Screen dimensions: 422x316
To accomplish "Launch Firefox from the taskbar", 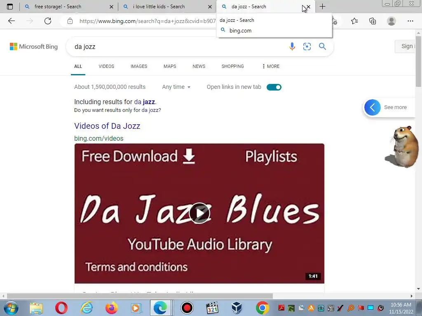I will tap(111, 308).
